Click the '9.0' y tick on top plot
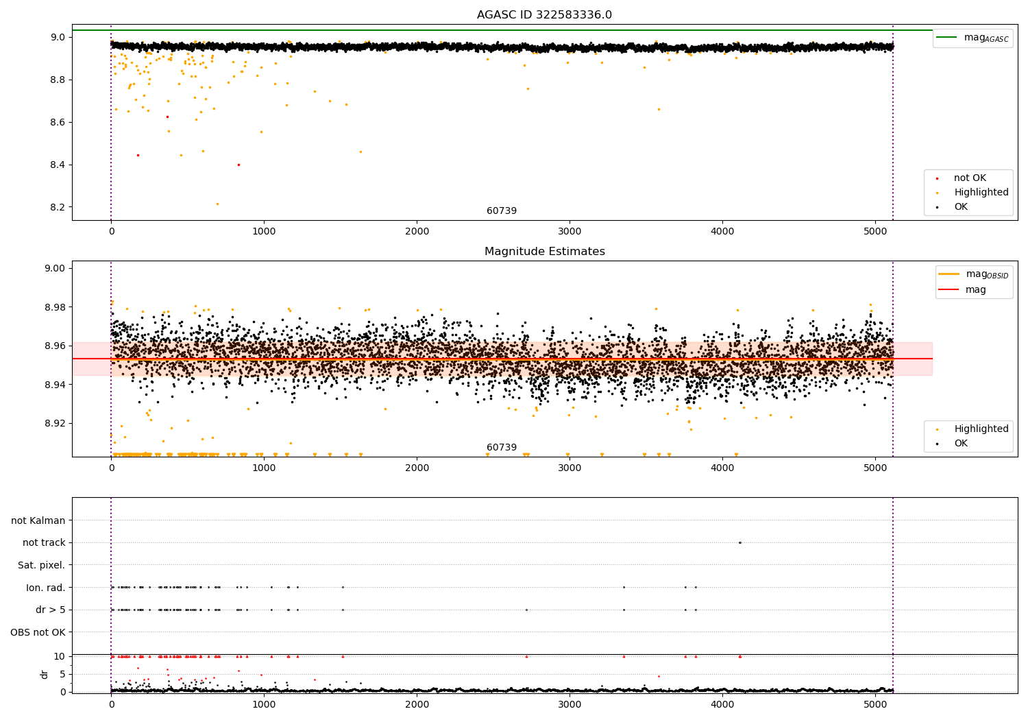 [59, 37]
